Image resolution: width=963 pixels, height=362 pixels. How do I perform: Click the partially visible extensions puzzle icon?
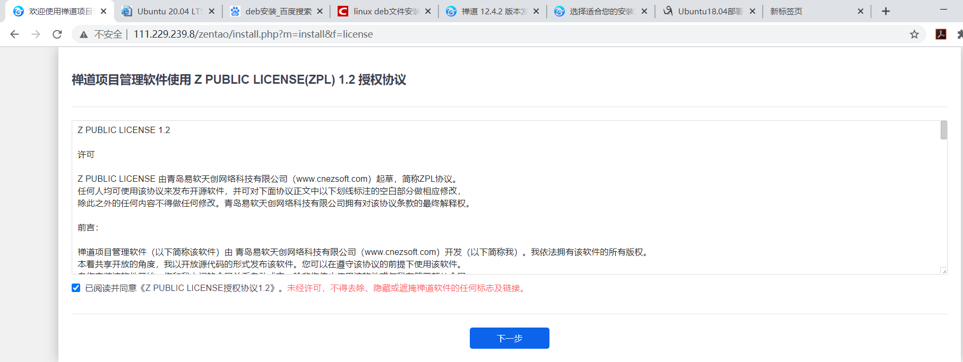[x=959, y=34]
